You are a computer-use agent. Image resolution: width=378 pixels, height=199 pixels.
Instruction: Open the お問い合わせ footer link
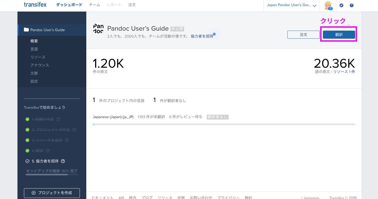pyautogui.click(x=201, y=198)
